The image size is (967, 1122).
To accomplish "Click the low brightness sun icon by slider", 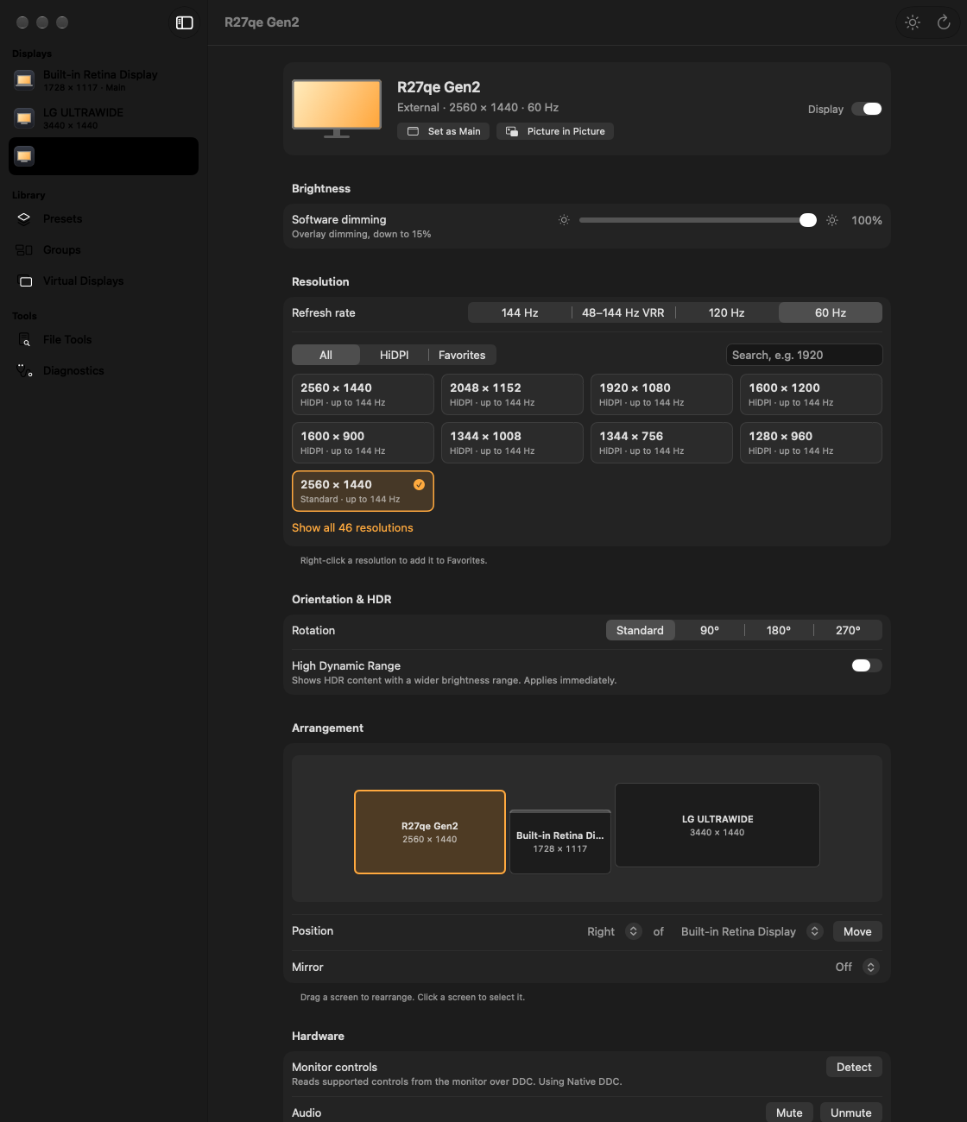I will (x=564, y=220).
